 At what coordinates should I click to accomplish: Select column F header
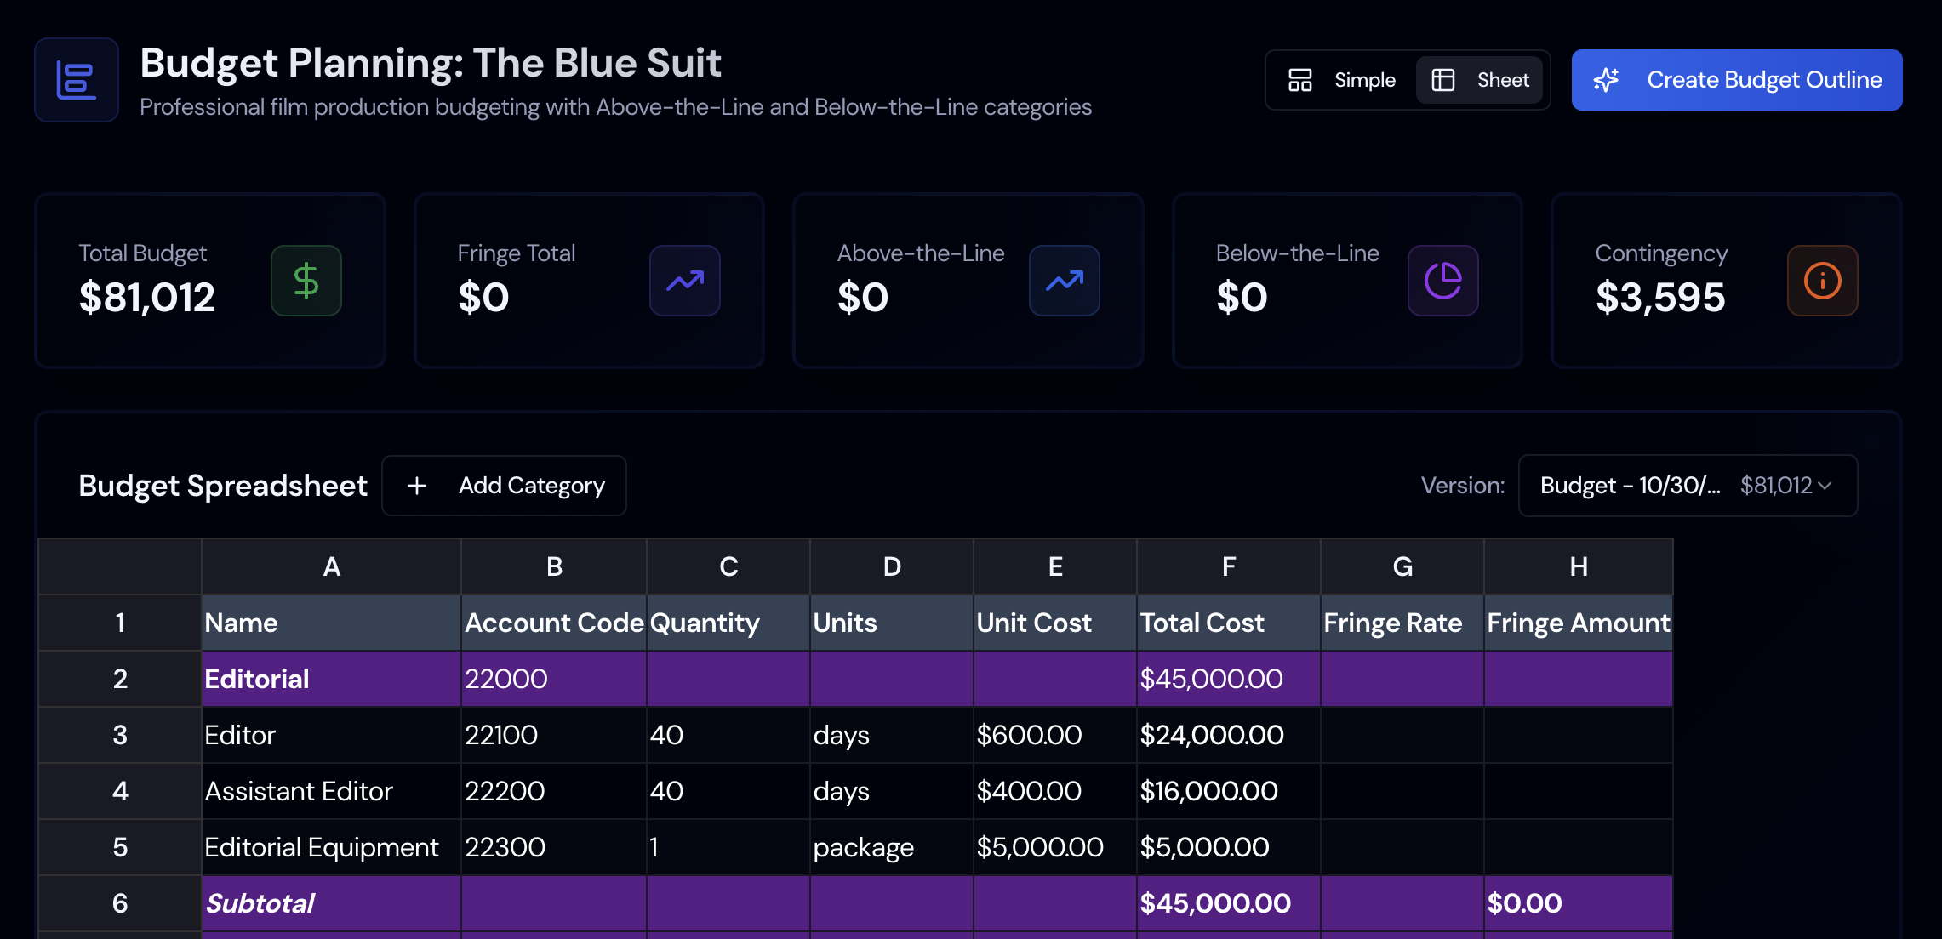[1228, 566]
